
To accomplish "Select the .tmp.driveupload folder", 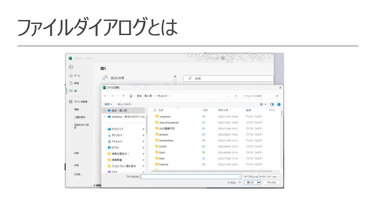I will 167,122.
